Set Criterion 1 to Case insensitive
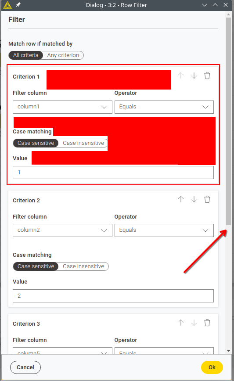234x381 pixels. 83,143
